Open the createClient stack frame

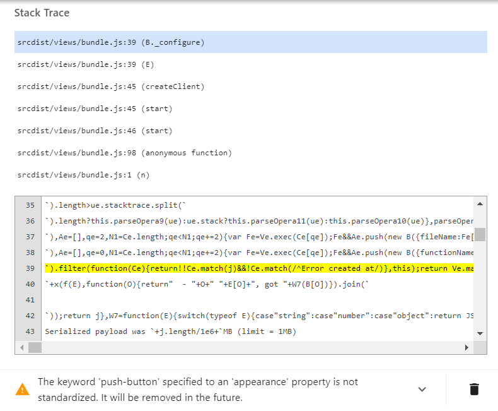(111, 86)
